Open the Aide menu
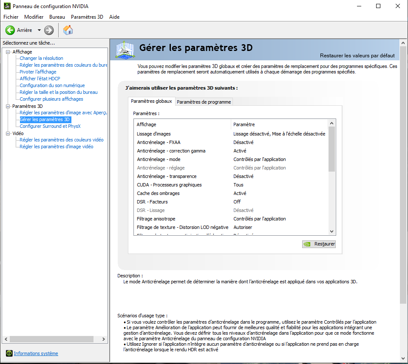408x364 pixels. click(114, 17)
